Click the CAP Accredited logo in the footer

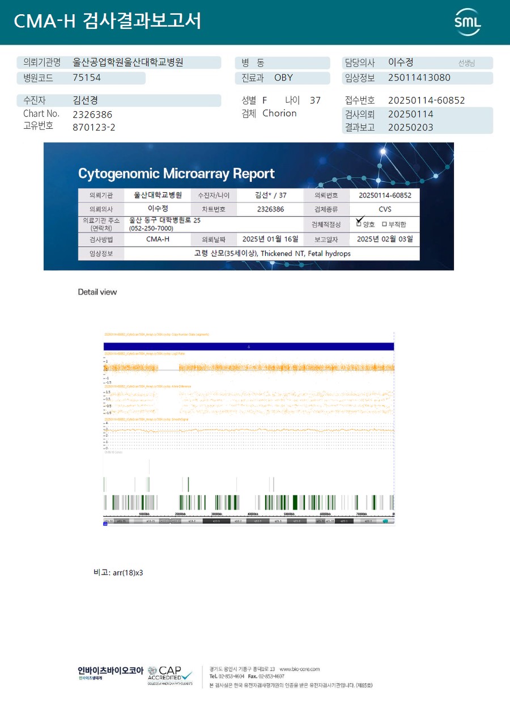[x=170, y=676]
